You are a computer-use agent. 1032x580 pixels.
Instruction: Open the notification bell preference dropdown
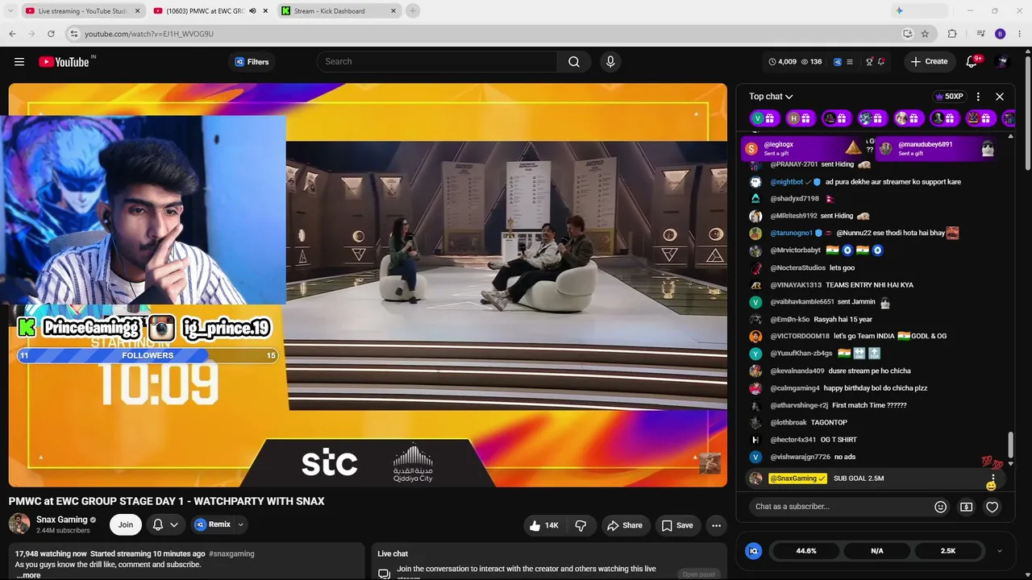(x=165, y=525)
